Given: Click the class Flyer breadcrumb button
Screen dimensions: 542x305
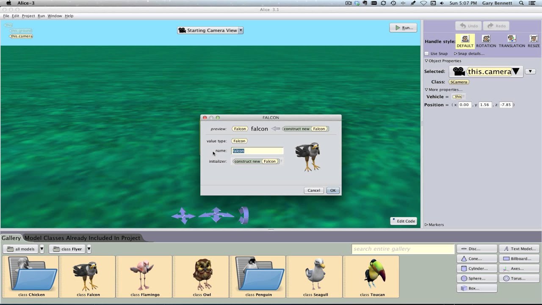Looking at the screenshot, I should 67,249.
